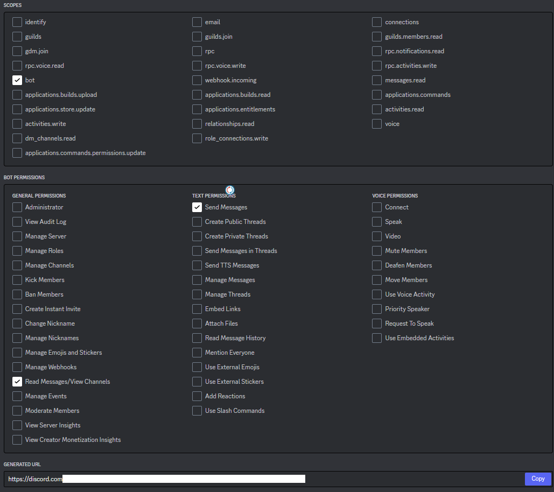Check dm_channels.read scope
Viewport: 554px width, 492px height.
17,138
